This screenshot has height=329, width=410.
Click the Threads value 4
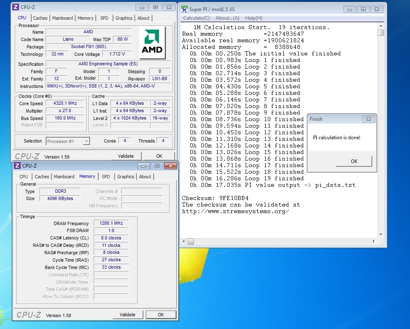(x=163, y=141)
